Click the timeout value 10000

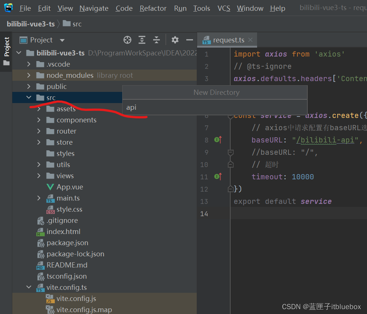pos(303,177)
